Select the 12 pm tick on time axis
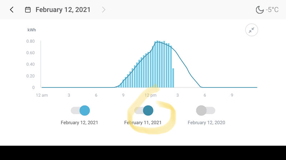This screenshot has height=160, width=286. 151,95
